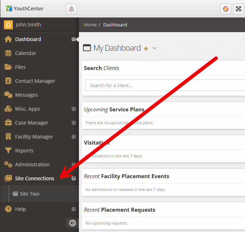Click the Messages chat bubbles icon
Screen dimensions: 245x232
[8, 95]
